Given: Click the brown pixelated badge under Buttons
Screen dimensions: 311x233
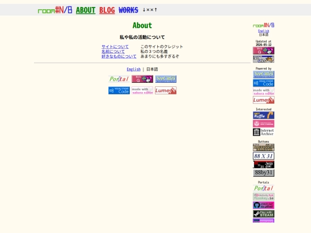Looking at the screenshot, I should pos(264,147).
